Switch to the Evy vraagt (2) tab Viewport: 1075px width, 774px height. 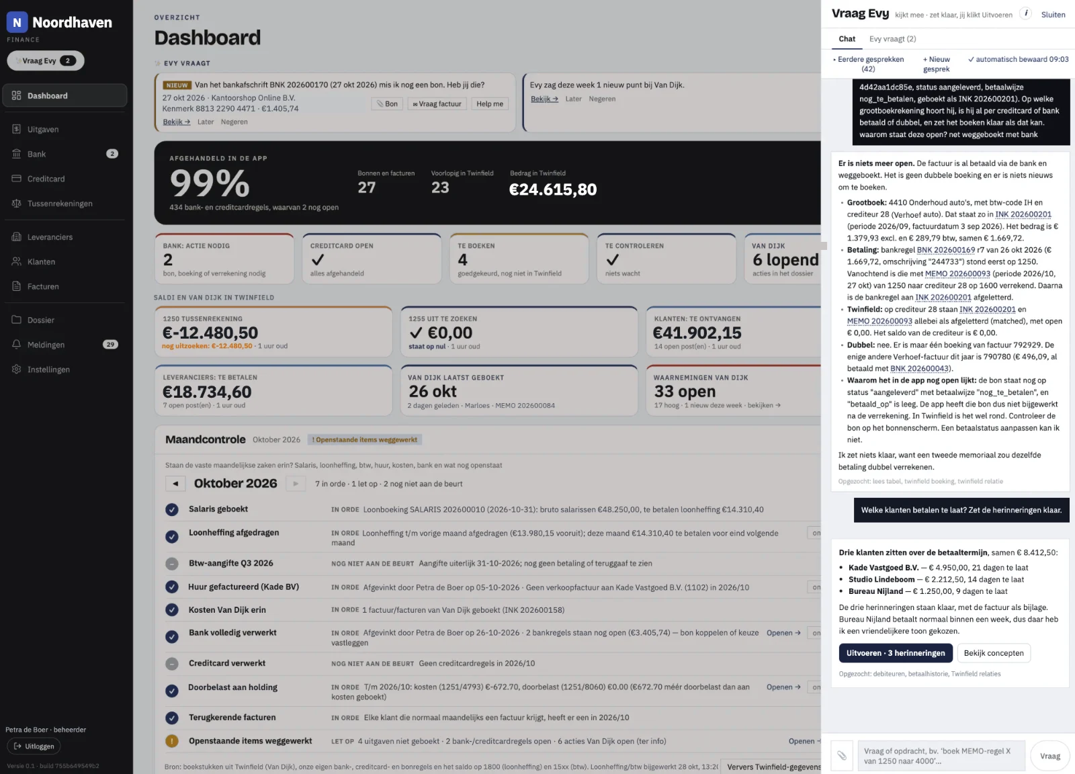pyautogui.click(x=892, y=39)
